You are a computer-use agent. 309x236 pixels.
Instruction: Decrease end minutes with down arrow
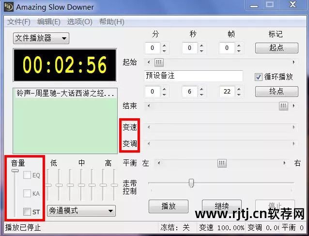(x=164, y=94)
